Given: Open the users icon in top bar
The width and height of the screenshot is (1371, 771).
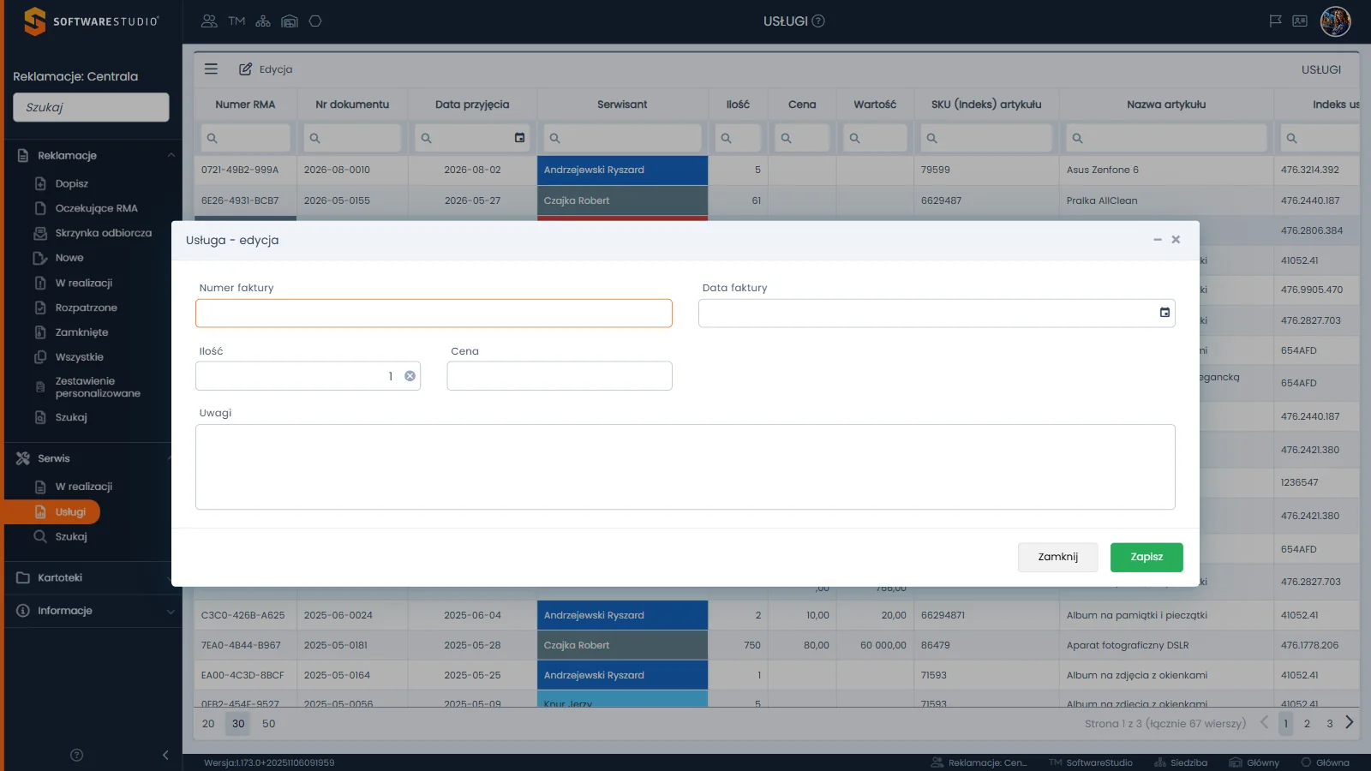Looking at the screenshot, I should (209, 21).
